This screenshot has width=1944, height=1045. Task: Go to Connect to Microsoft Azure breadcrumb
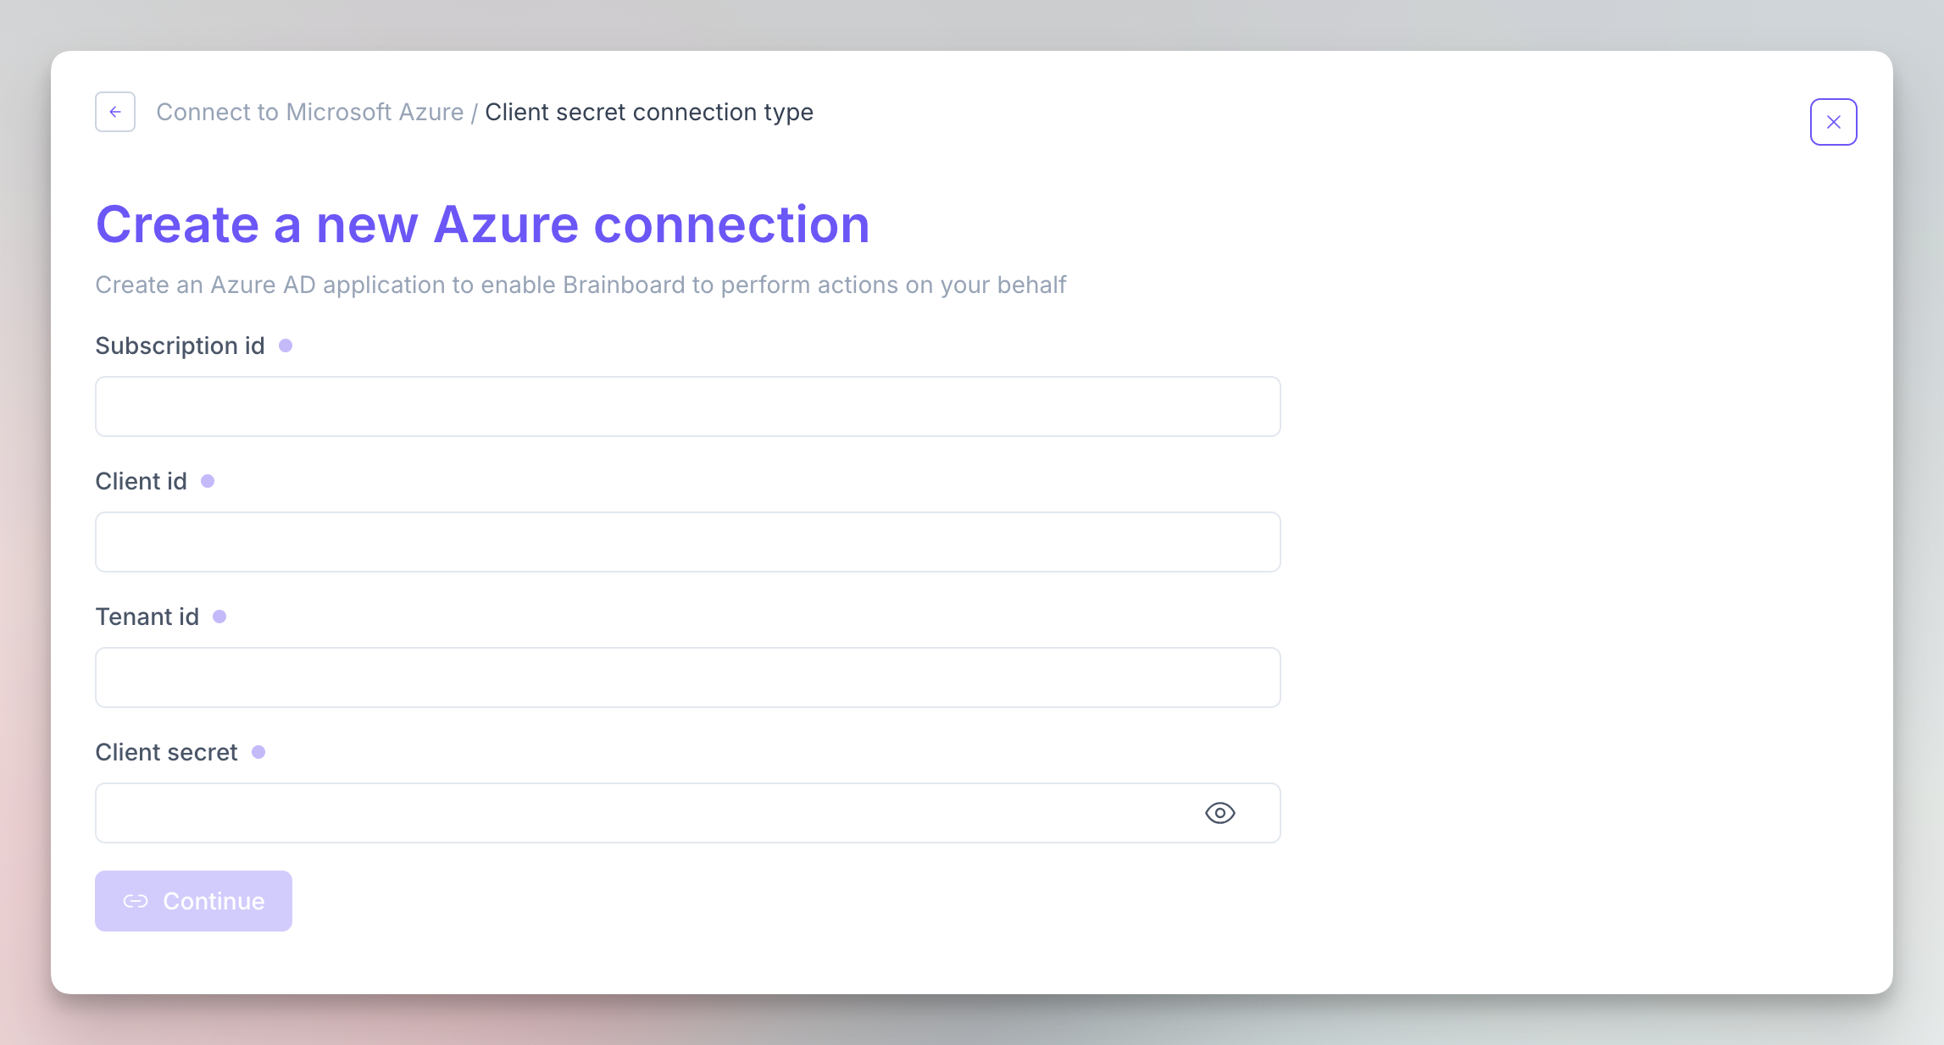310,112
